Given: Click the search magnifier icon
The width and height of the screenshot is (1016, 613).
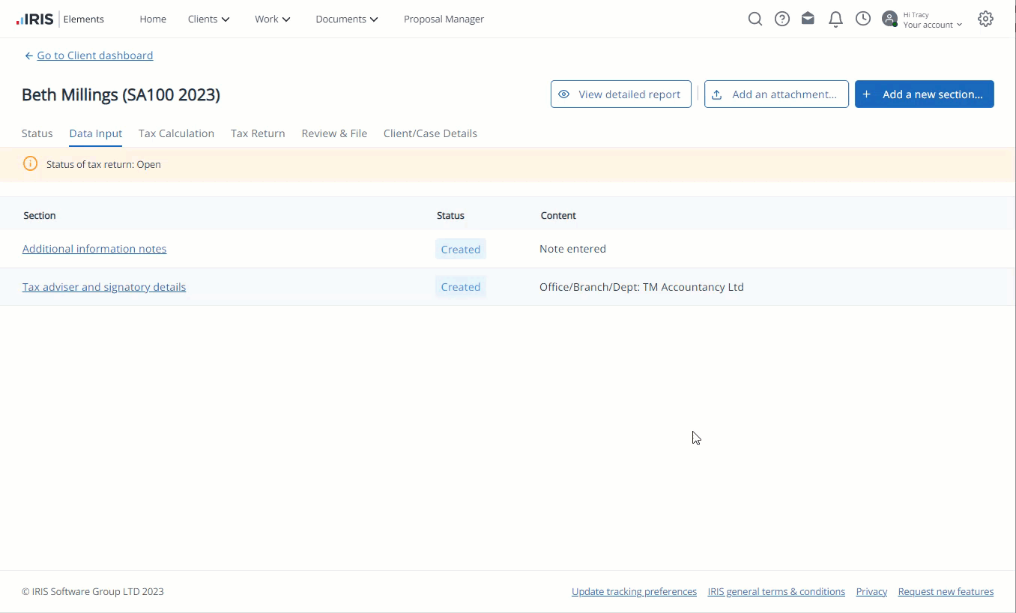Looking at the screenshot, I should point(755,19).
